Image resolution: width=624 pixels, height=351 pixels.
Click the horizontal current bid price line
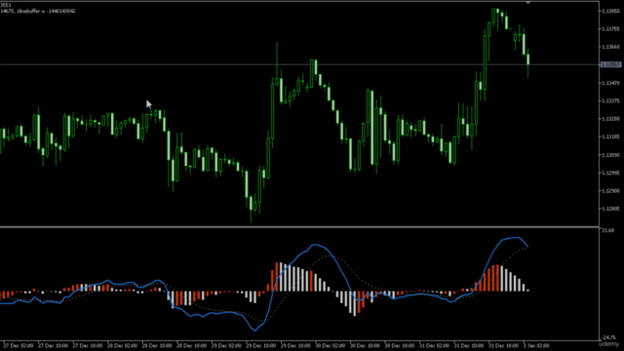pyautogui.click(x=299, y=64)
